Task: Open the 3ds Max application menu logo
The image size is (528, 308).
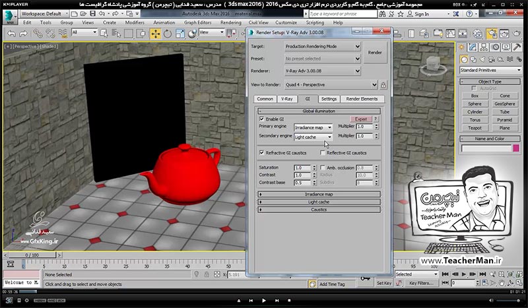Action: (10, 17)
